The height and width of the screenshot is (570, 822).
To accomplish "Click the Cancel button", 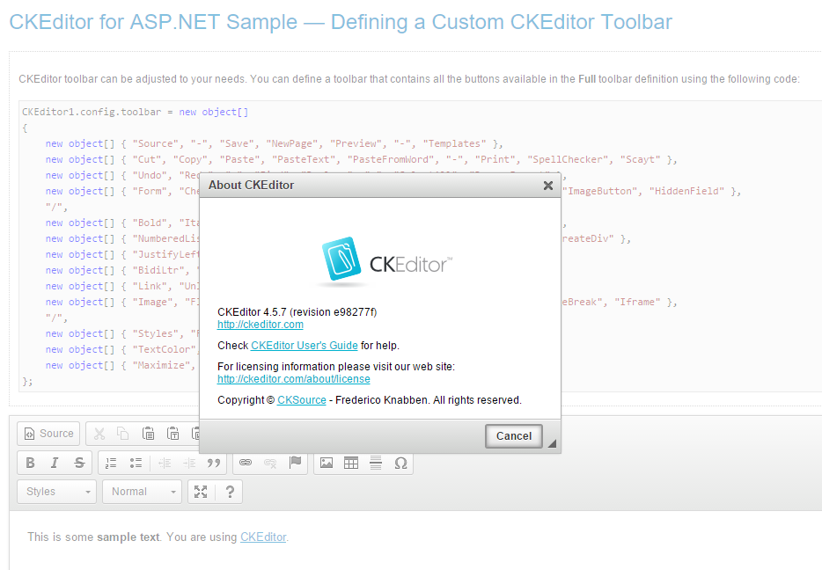I will coord(514,436).
